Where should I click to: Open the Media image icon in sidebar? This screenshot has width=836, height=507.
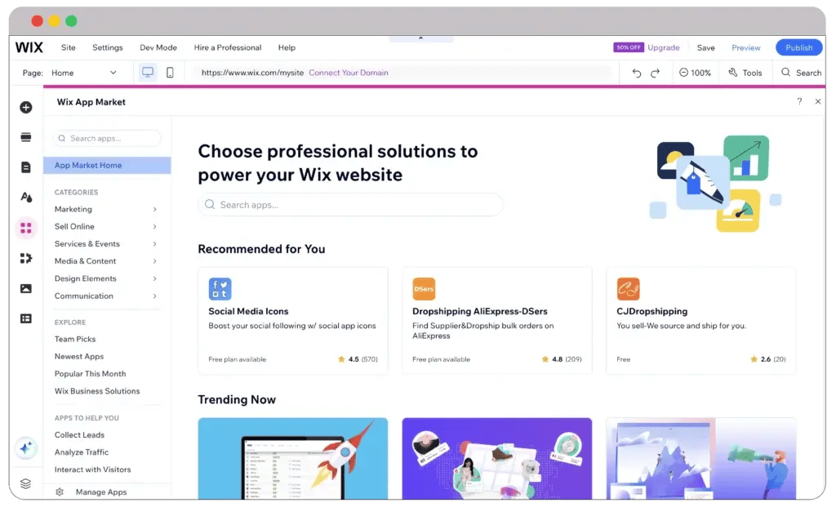[x=25, y=288]
